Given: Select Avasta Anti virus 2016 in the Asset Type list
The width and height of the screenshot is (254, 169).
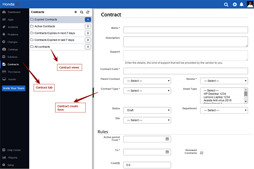Looking at the screenshot, I should point(217,100).
